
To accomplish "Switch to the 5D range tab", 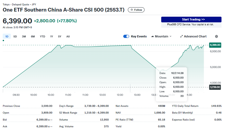I will tap(15, 36).
